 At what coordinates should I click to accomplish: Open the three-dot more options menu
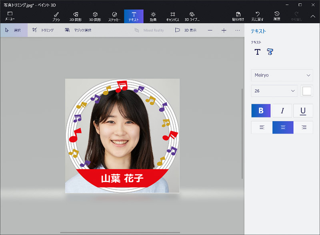(238, 30)
